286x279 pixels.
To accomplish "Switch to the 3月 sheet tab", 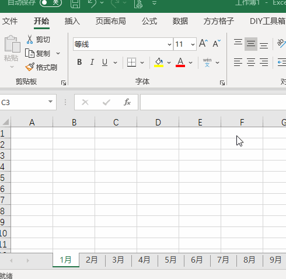I will (x=118, y=260).
